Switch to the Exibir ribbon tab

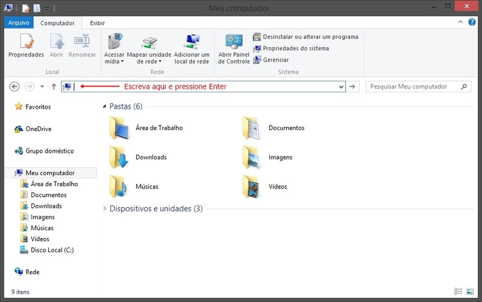coord(98,23)
